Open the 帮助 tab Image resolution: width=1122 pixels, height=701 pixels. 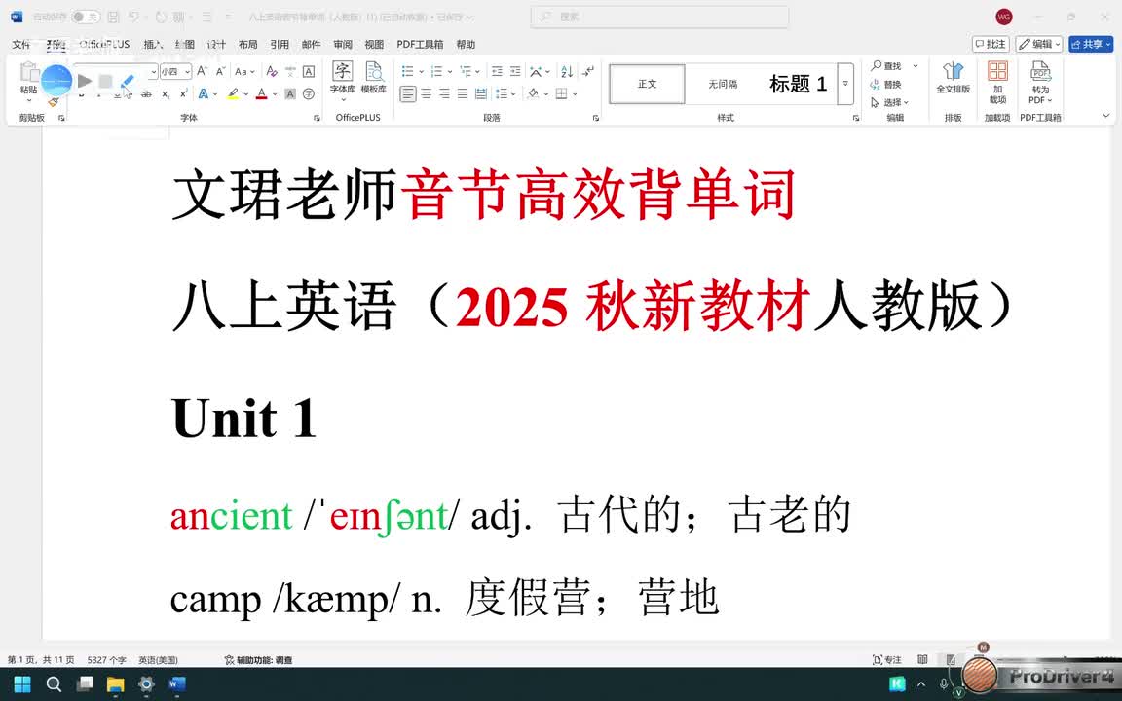pos(466,45)
